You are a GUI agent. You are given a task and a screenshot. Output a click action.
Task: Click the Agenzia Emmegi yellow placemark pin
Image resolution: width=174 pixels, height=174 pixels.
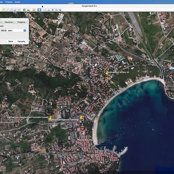81,117
